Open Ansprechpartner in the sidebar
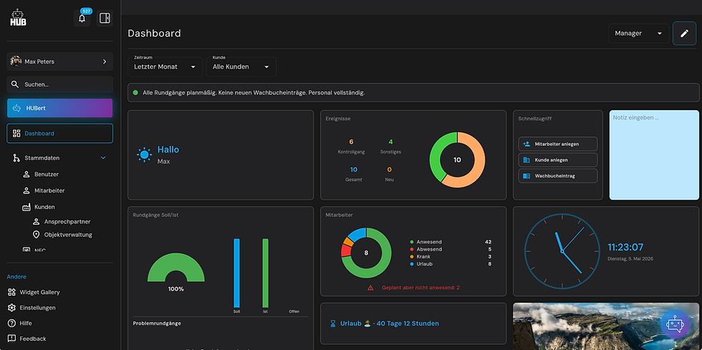The height and width of the screenshot is (350, 702). [67, 222]
